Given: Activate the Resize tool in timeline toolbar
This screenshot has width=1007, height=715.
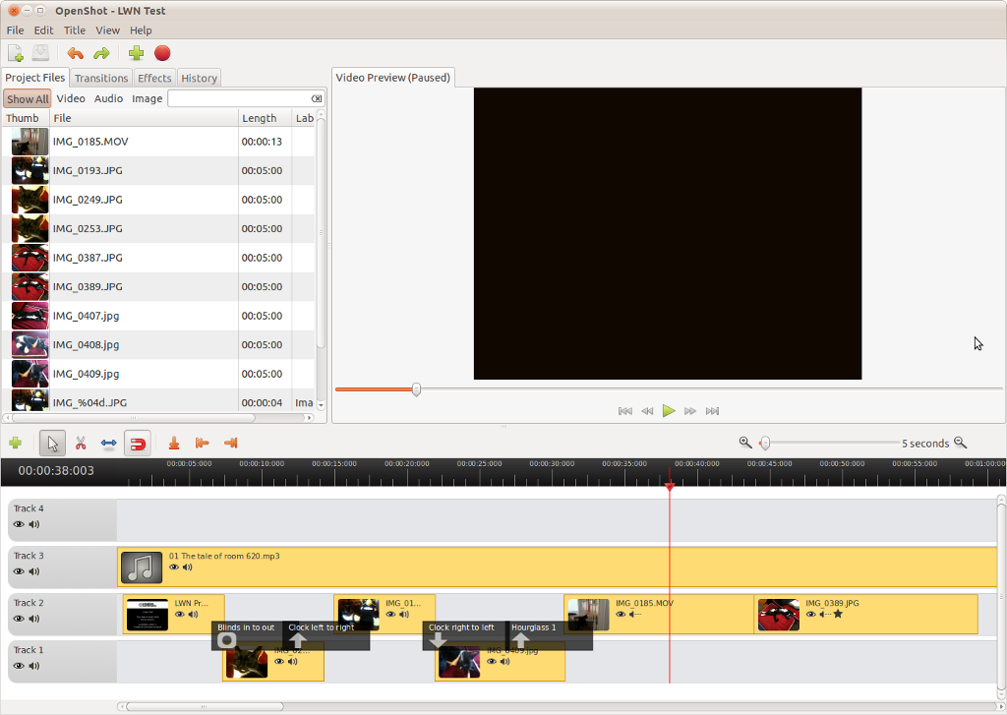Looking at the screenshot, I should 109,444.
